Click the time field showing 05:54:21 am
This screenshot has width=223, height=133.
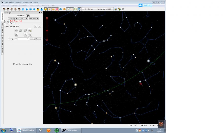(88, 9)
